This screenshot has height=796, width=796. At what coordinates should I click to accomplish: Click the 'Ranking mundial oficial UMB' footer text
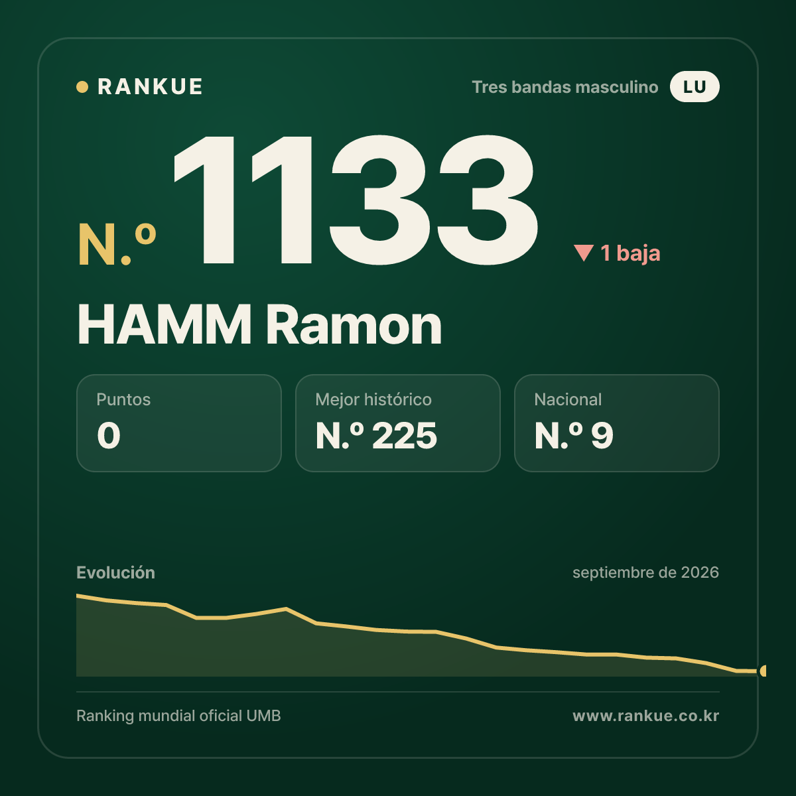point(178,716)
